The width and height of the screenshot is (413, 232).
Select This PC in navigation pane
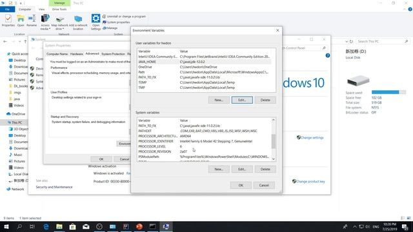(x=14, y=122)
